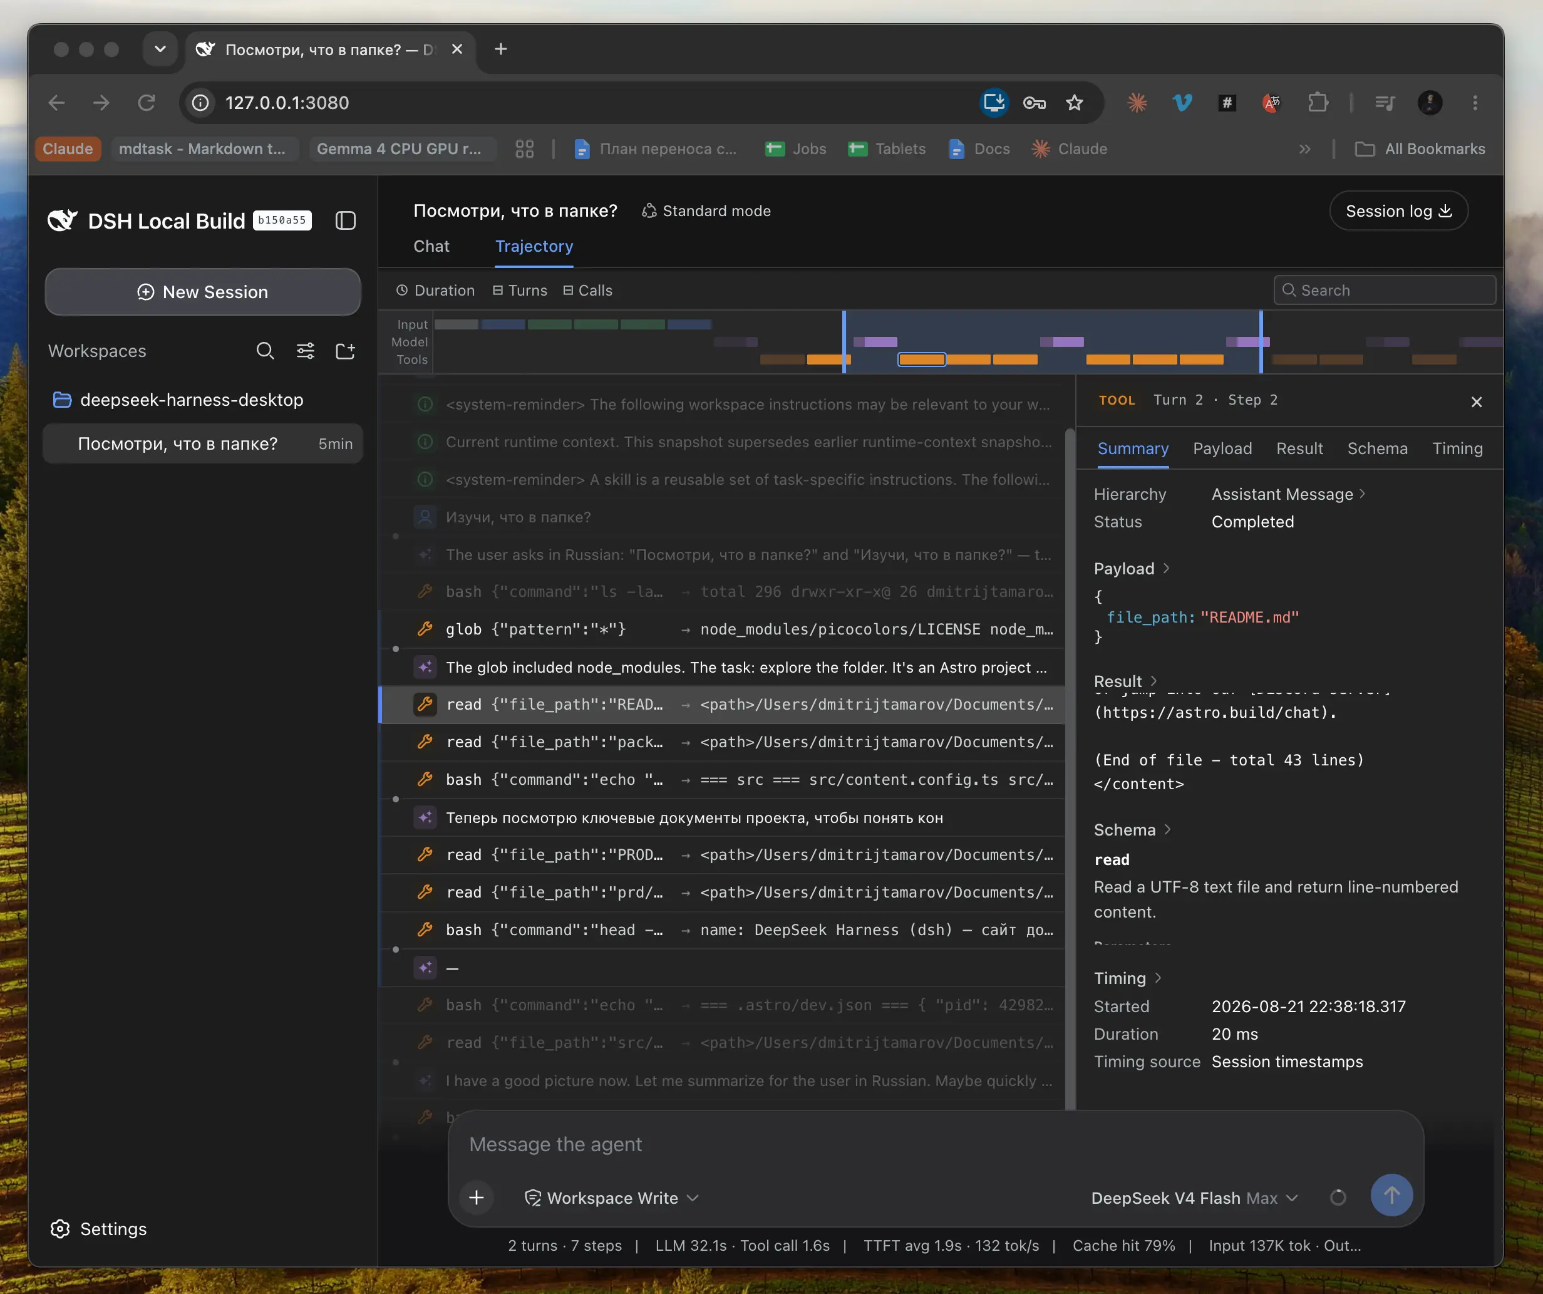Switch to the Chat tab

click(x=431, y=246)
